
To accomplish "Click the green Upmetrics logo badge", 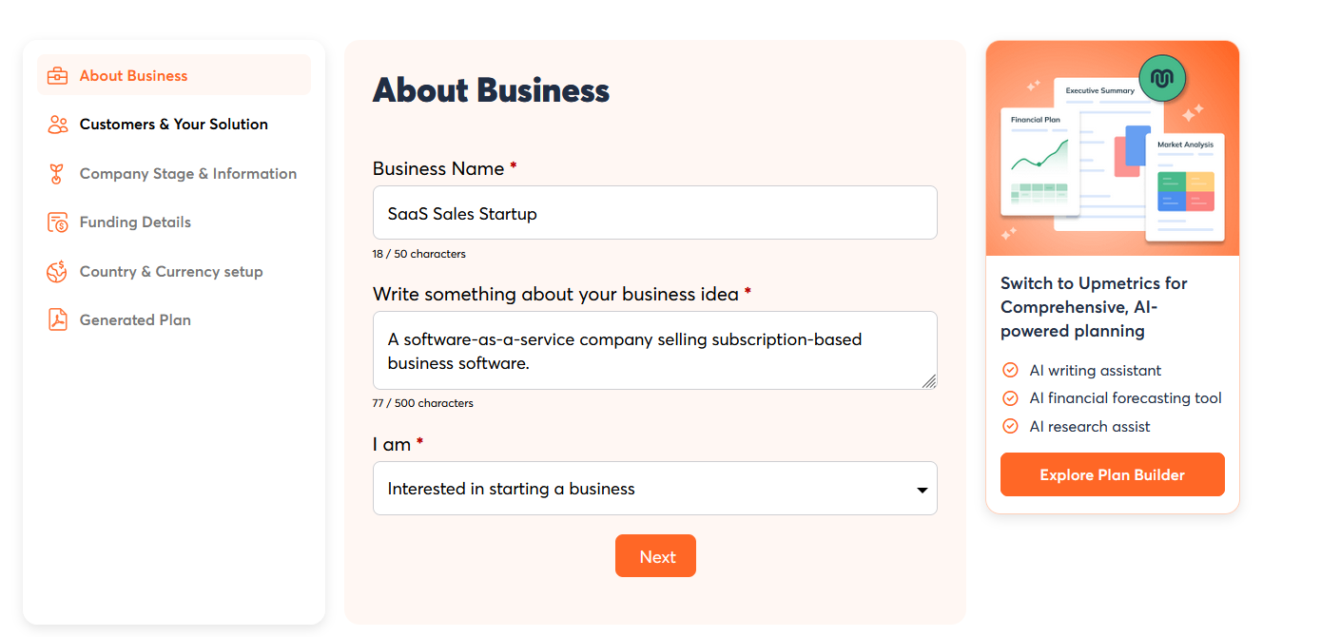I will click(1162, 78).
